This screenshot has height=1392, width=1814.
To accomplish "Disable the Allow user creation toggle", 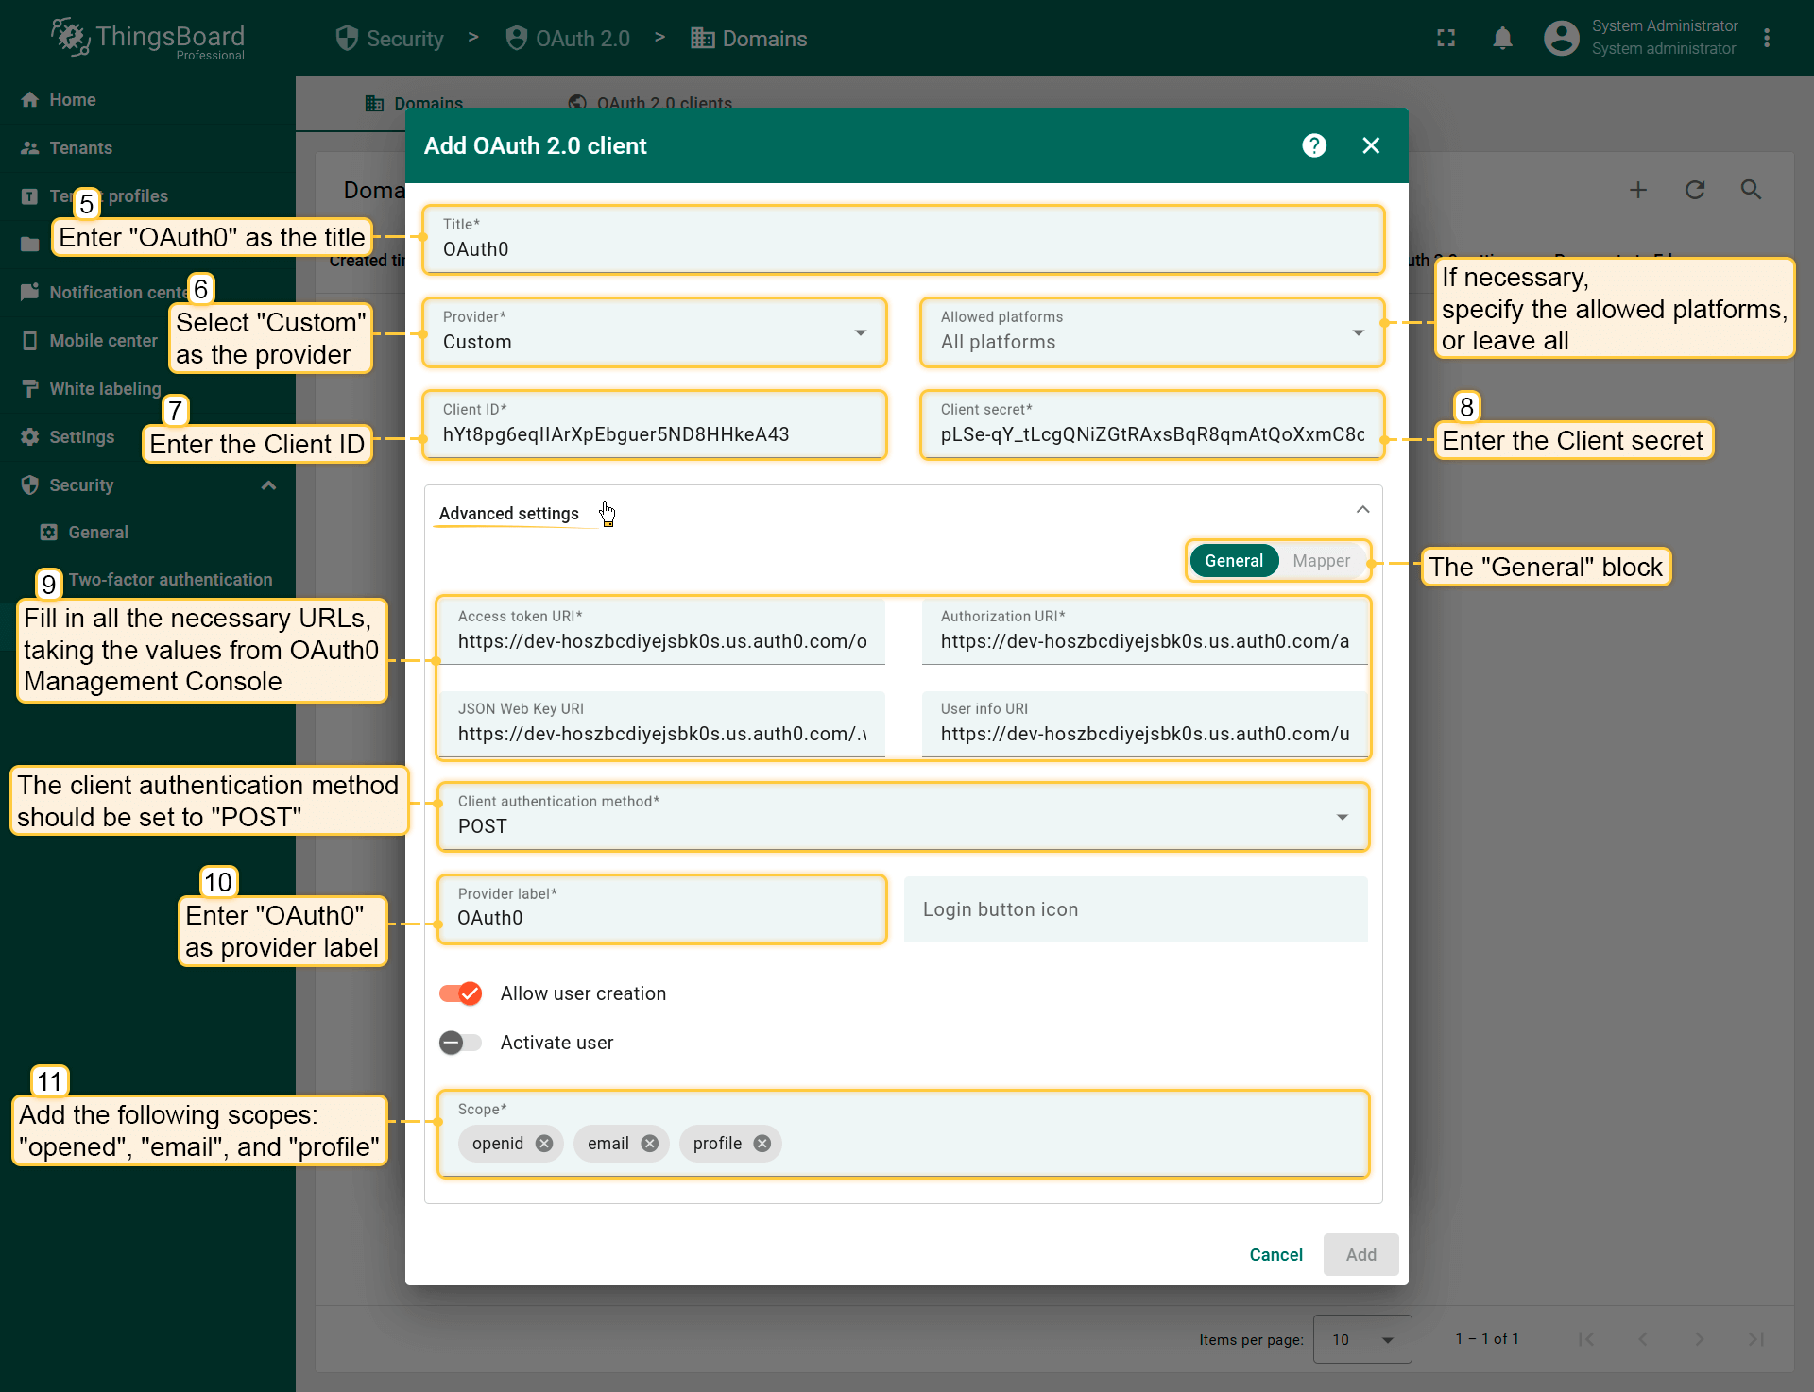I will tap(461, 993).
